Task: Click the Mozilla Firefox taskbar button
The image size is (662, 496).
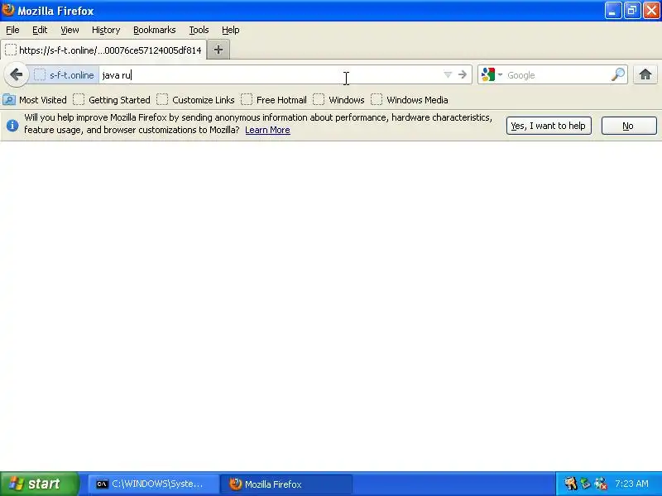Action: (x=285, y=484)
